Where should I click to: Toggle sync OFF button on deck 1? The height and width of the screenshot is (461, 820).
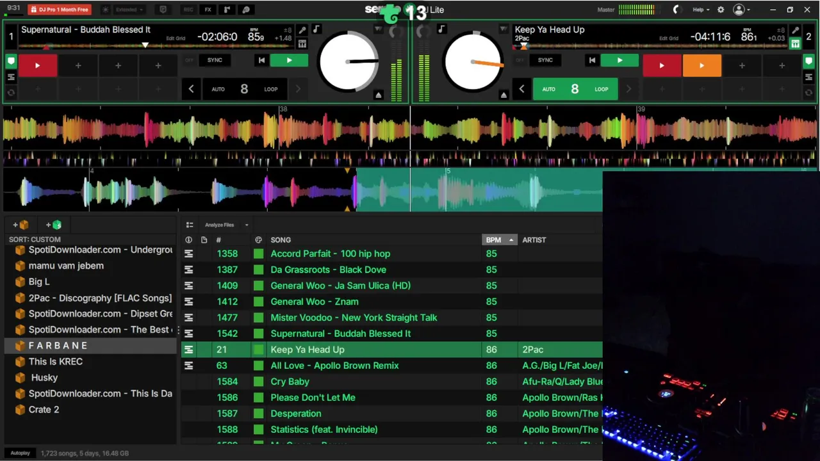coord(189,60)
